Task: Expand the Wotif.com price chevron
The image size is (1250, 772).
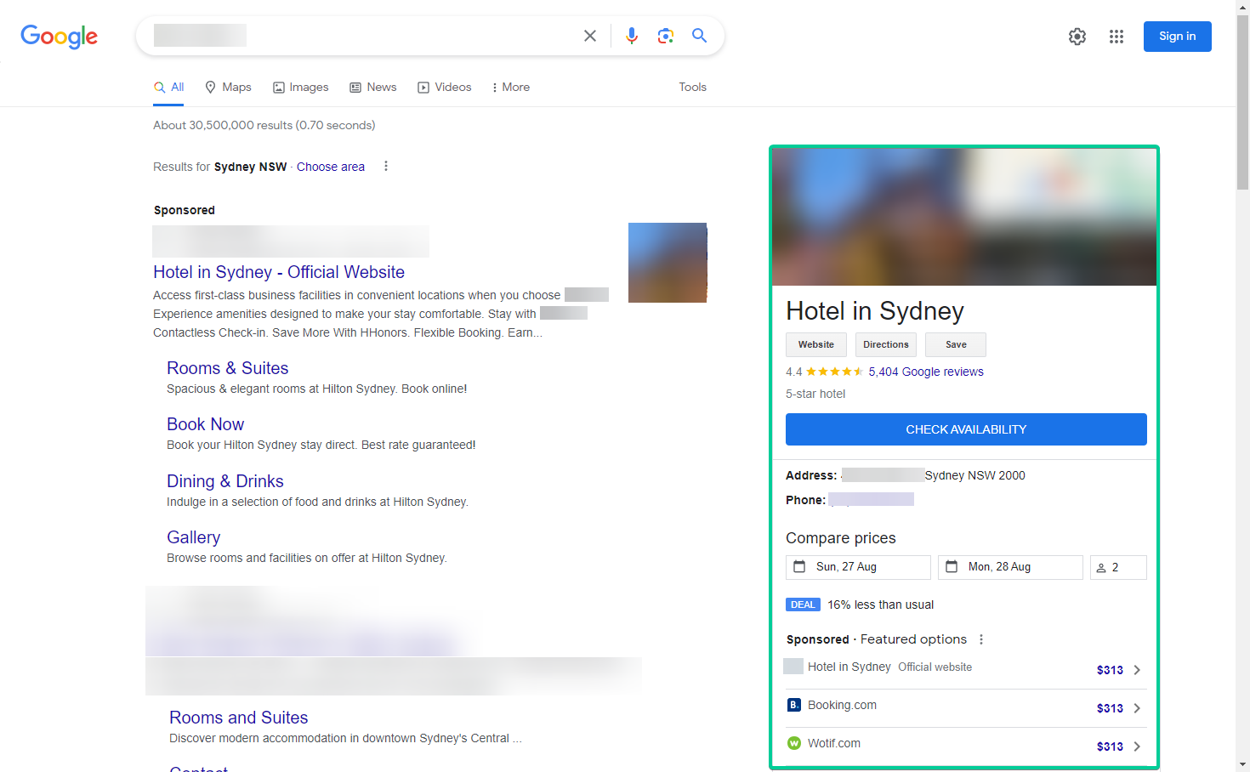Action: tap(1137, 746)
